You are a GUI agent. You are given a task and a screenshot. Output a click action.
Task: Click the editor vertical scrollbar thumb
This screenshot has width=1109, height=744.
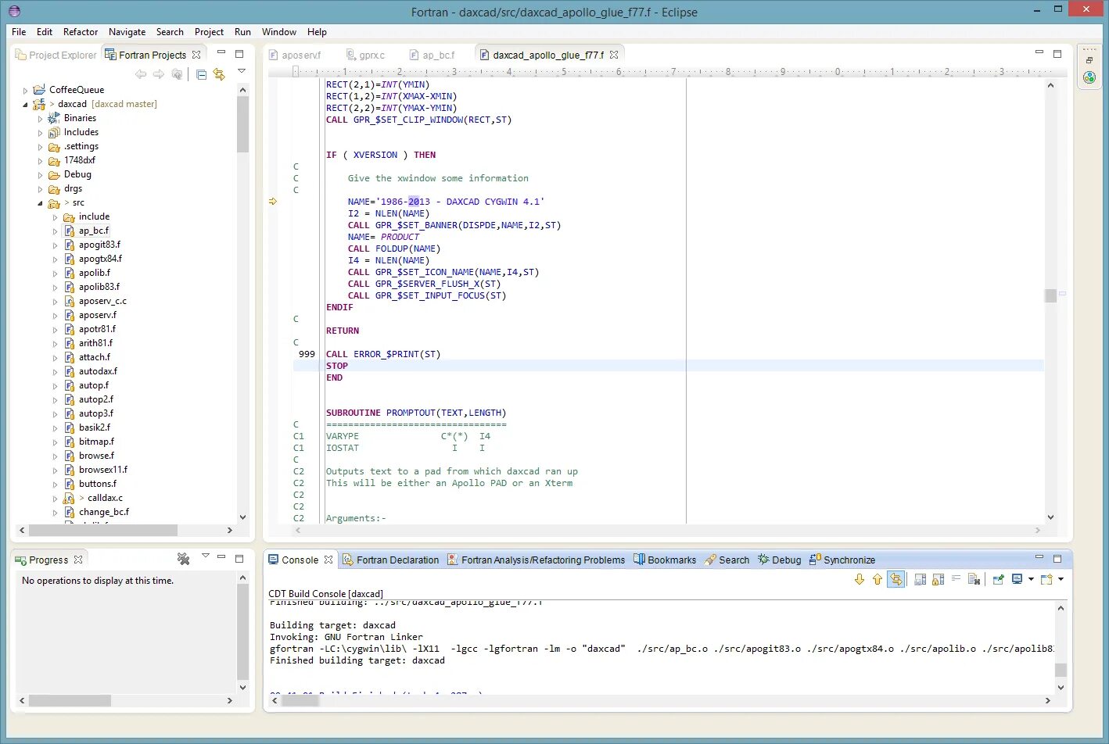coord(1050,295)
